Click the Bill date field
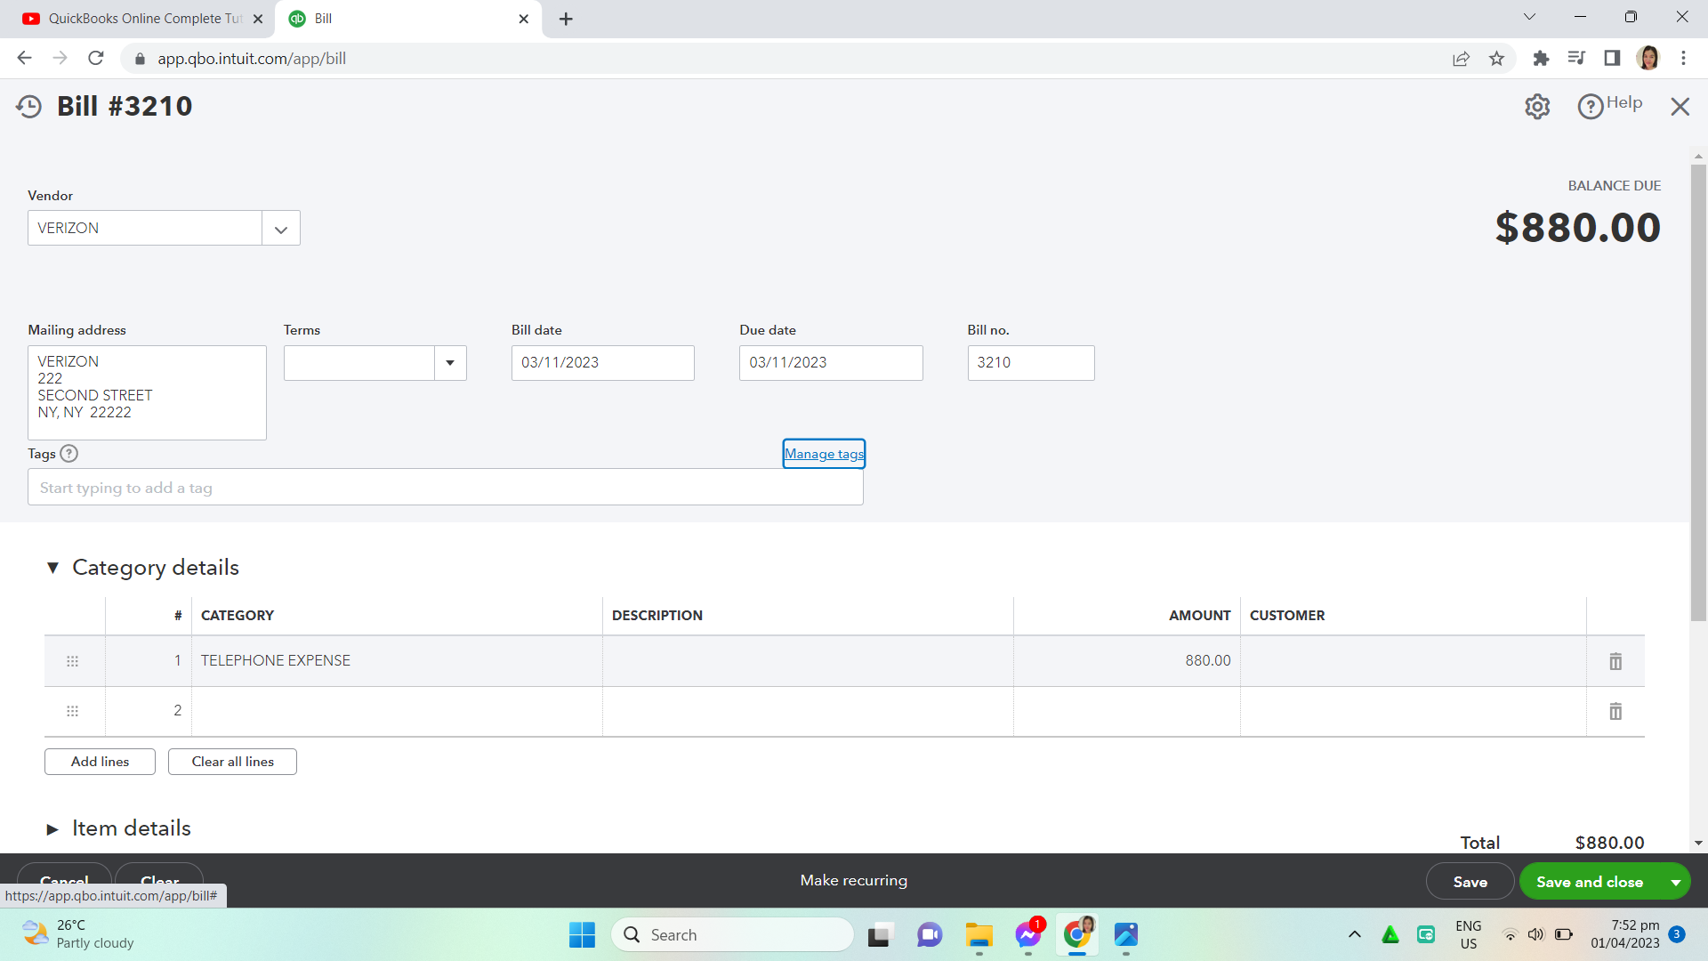 [602, 363]
